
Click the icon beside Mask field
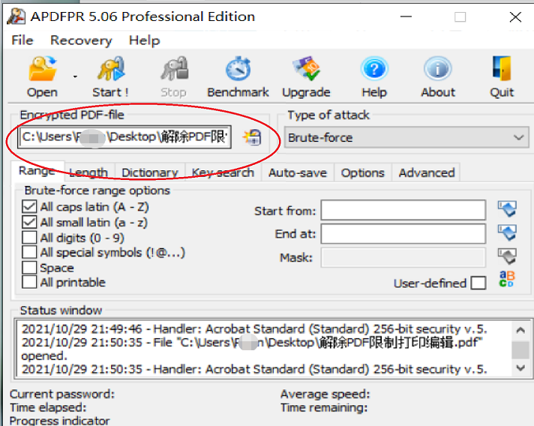click(x=508, y=256)
